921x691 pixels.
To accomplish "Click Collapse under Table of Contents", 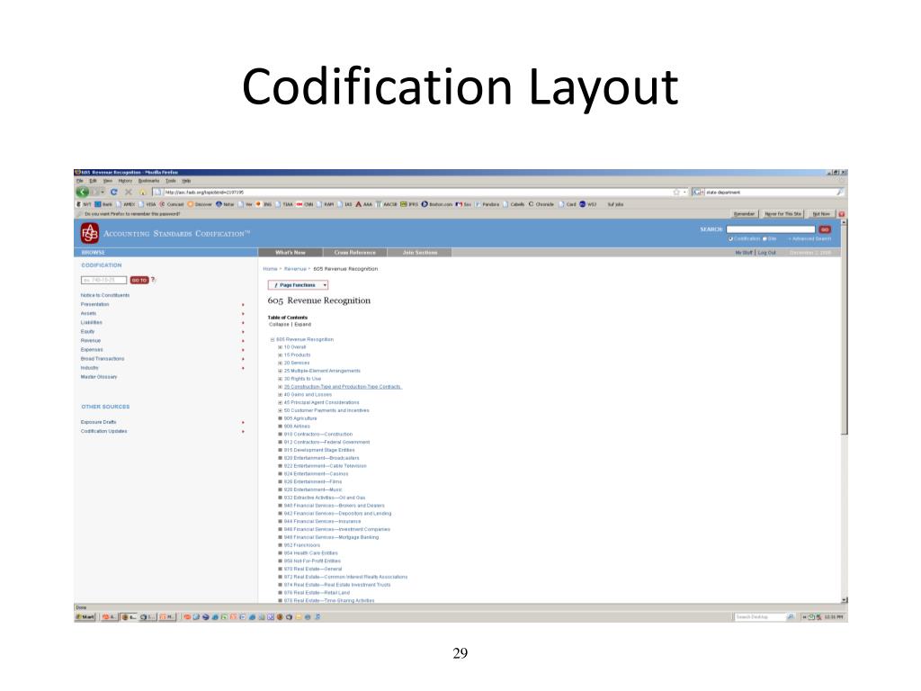I will (279, 324).
